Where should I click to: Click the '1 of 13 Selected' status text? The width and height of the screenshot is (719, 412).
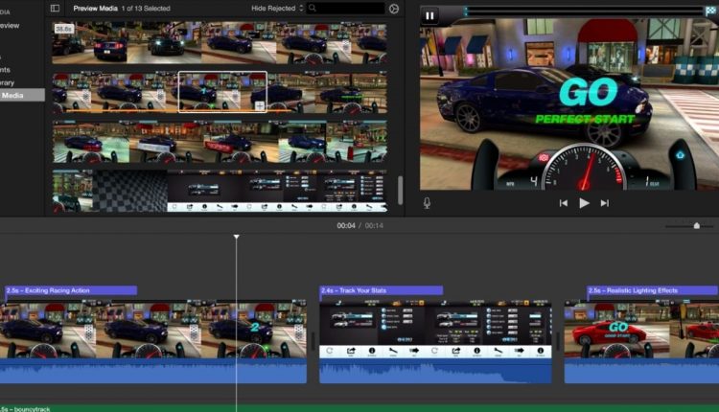point(146,9)
